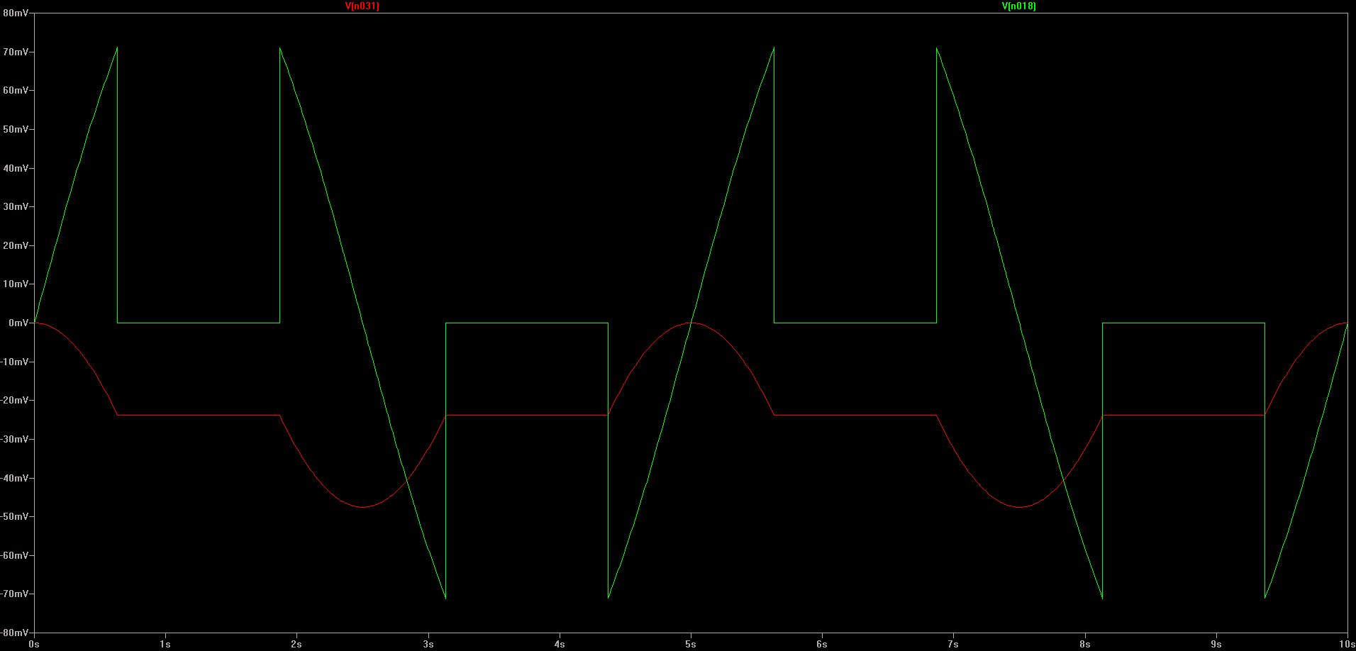The width and height of the screenshot is (1356, 651).
Task: Select the green V[n018] trace label
Action: click(x=1018, y=6)
